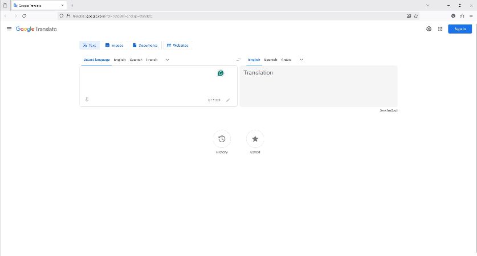
Task: Select Arabic as target language
Action: [x=286, y=60]
